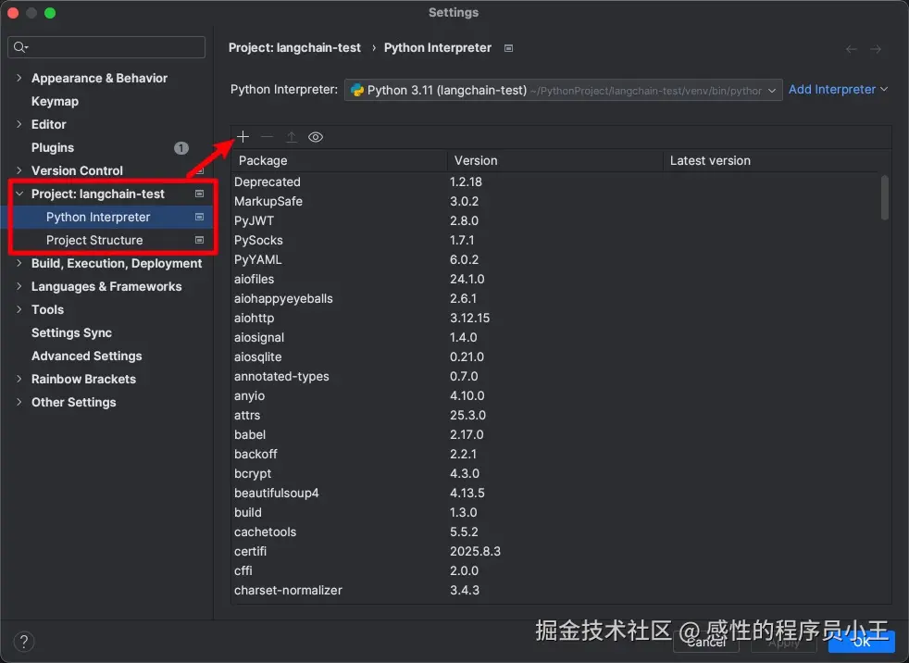Open the Add Interpreter dropdown link
The height and width of the screenshot is (663, 909).
pyautogui.click(x=838, y=89)
